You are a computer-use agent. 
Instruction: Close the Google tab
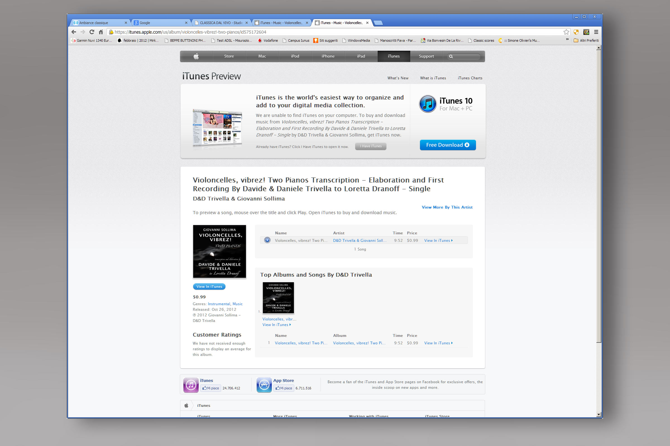(x=186, y=23)
